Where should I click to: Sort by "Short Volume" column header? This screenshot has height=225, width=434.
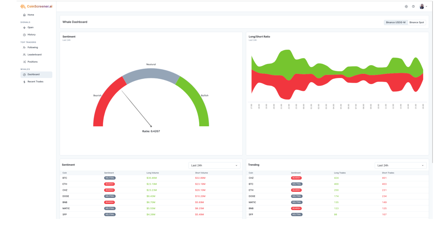pyautogui.click(x=201, y=173)
